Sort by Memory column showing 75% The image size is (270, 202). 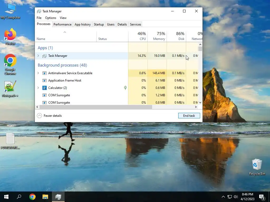click(157, 36)
